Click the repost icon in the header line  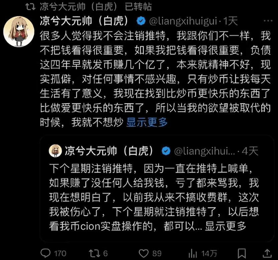coord(30,7)
